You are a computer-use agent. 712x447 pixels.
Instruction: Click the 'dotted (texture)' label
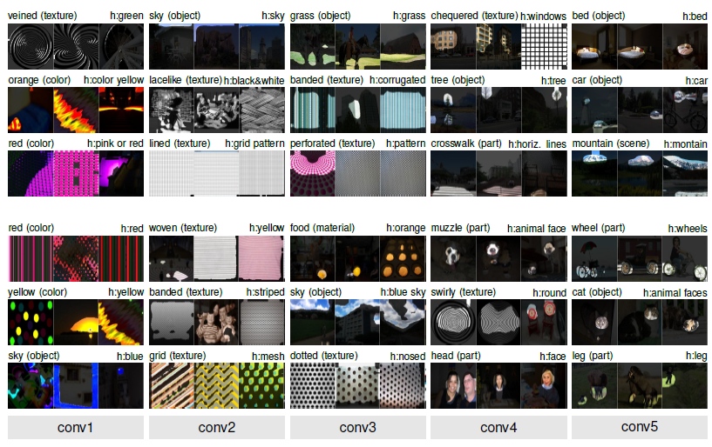[324, 356]
